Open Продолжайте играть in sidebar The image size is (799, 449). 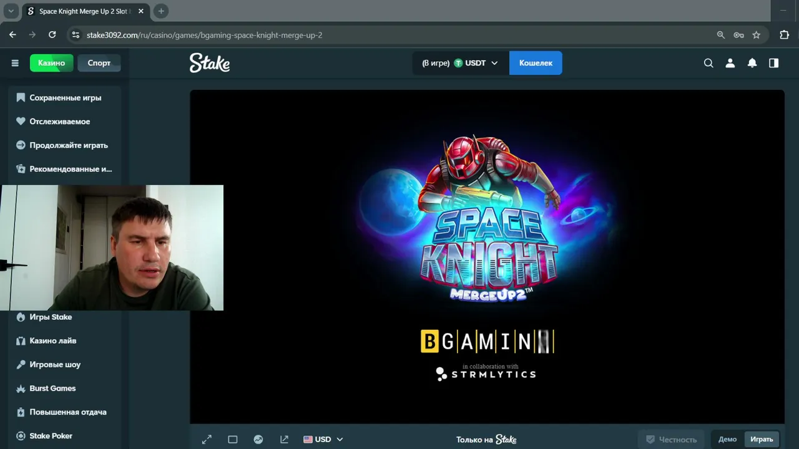tap(65, 145)
